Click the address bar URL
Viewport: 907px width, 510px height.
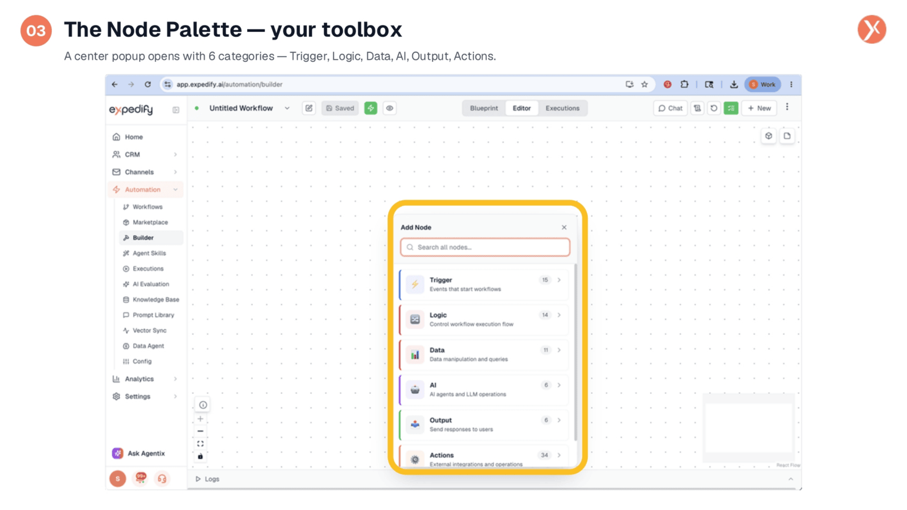pyautogui.click(x=229, y=84)
